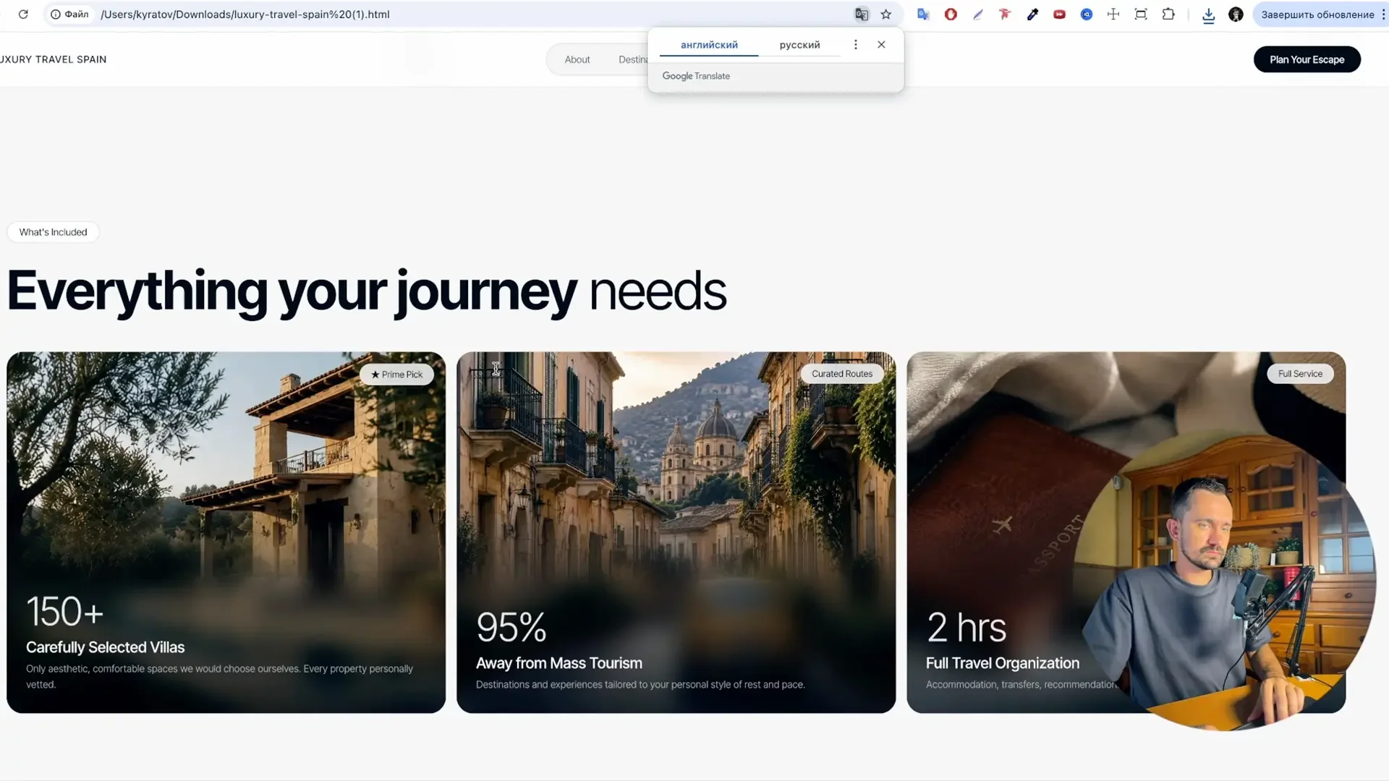Click the 2 hrs statistic text
The width and height of the screenshot is (1389, 781).
(x=966, y=628)
